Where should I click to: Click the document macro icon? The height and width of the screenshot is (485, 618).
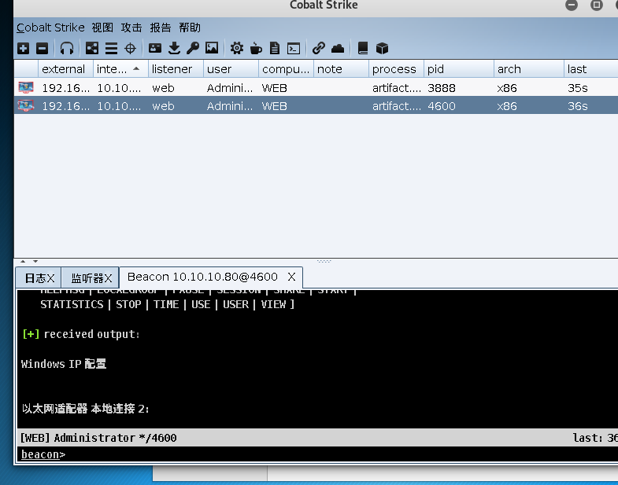point(275,49)
